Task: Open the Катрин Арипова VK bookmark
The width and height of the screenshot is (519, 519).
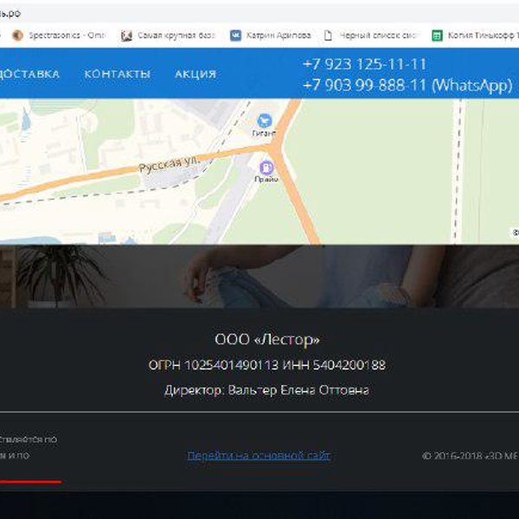Action: pyautogui.click(x=270, y=35)
